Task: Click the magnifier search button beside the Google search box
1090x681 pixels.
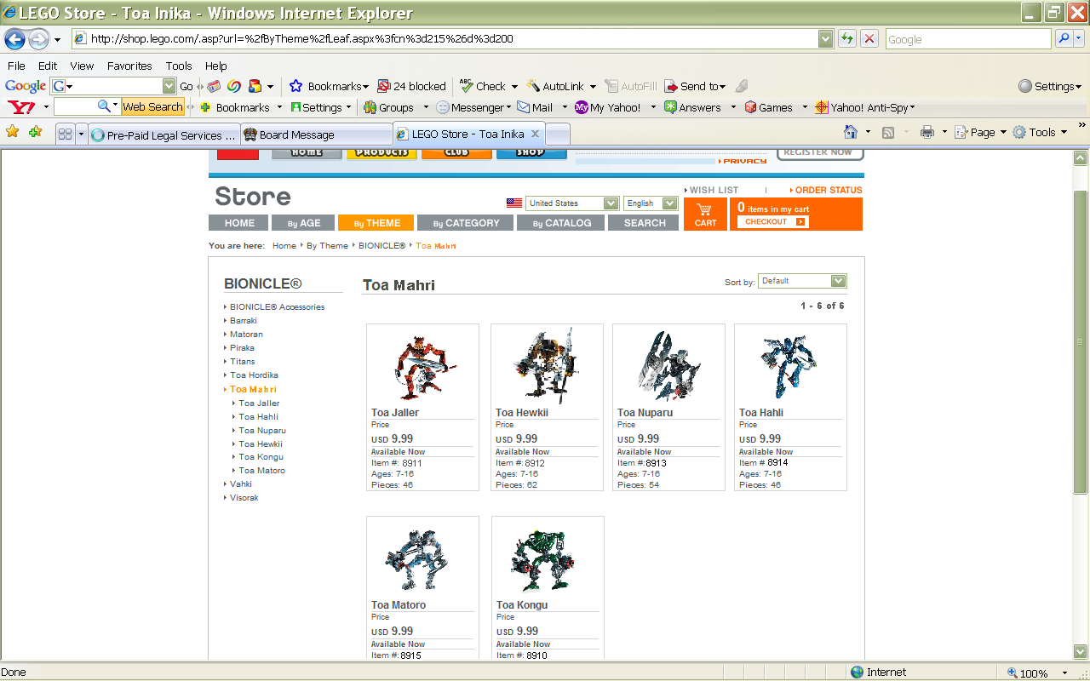Action: [x=1064, y=39]
